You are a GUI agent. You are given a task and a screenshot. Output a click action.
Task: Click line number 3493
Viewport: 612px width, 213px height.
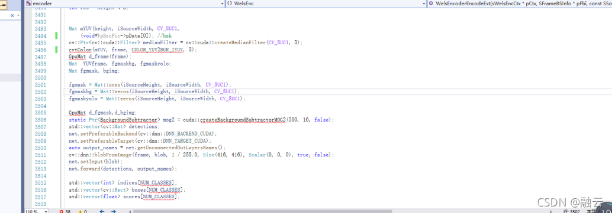(41, 29)
